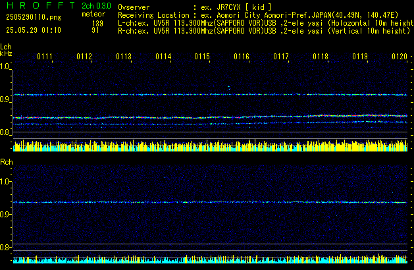The image size is (414, 270).
Task: Click the L-ch receiver description line
Action: 266,23
